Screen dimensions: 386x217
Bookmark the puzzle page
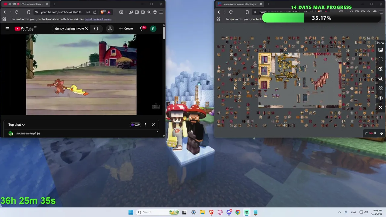[x=247, y=12]
